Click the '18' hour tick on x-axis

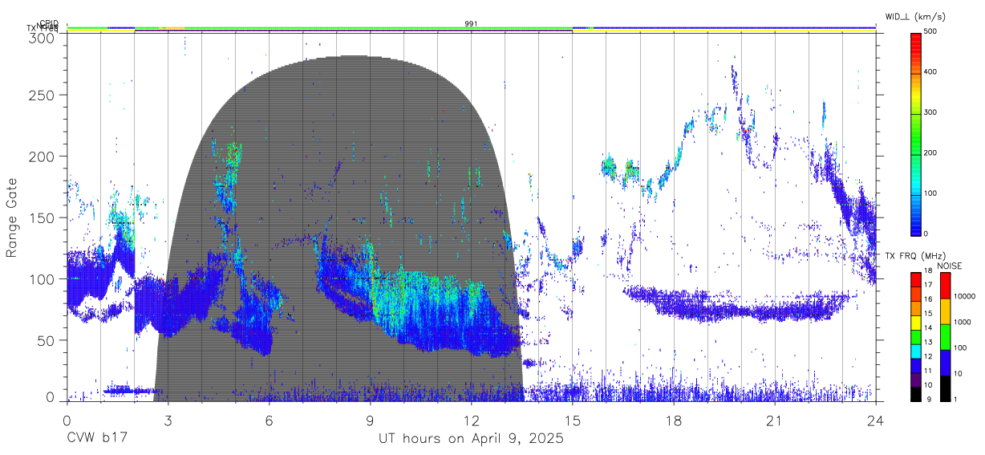674,420
